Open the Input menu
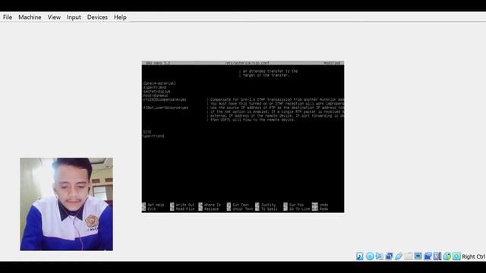This screenshot has width=486, height=273. (74, 17)
